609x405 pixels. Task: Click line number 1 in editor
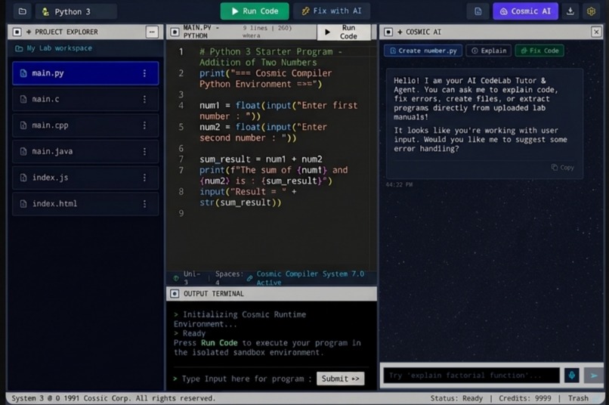(x=181, y=51)
